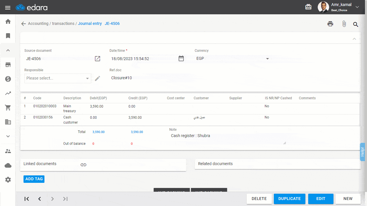This screenshot has height=206, width=367.
Task: Open Responsible 'Please select' dropdown
Action: click(x=58, y=78)
